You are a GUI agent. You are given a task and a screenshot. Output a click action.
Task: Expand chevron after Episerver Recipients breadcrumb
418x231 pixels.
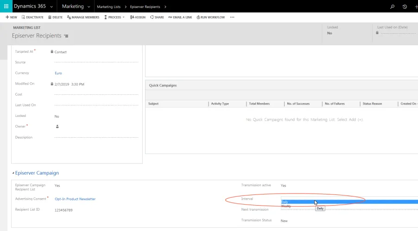pyautogui.click(x=165, y=6)
